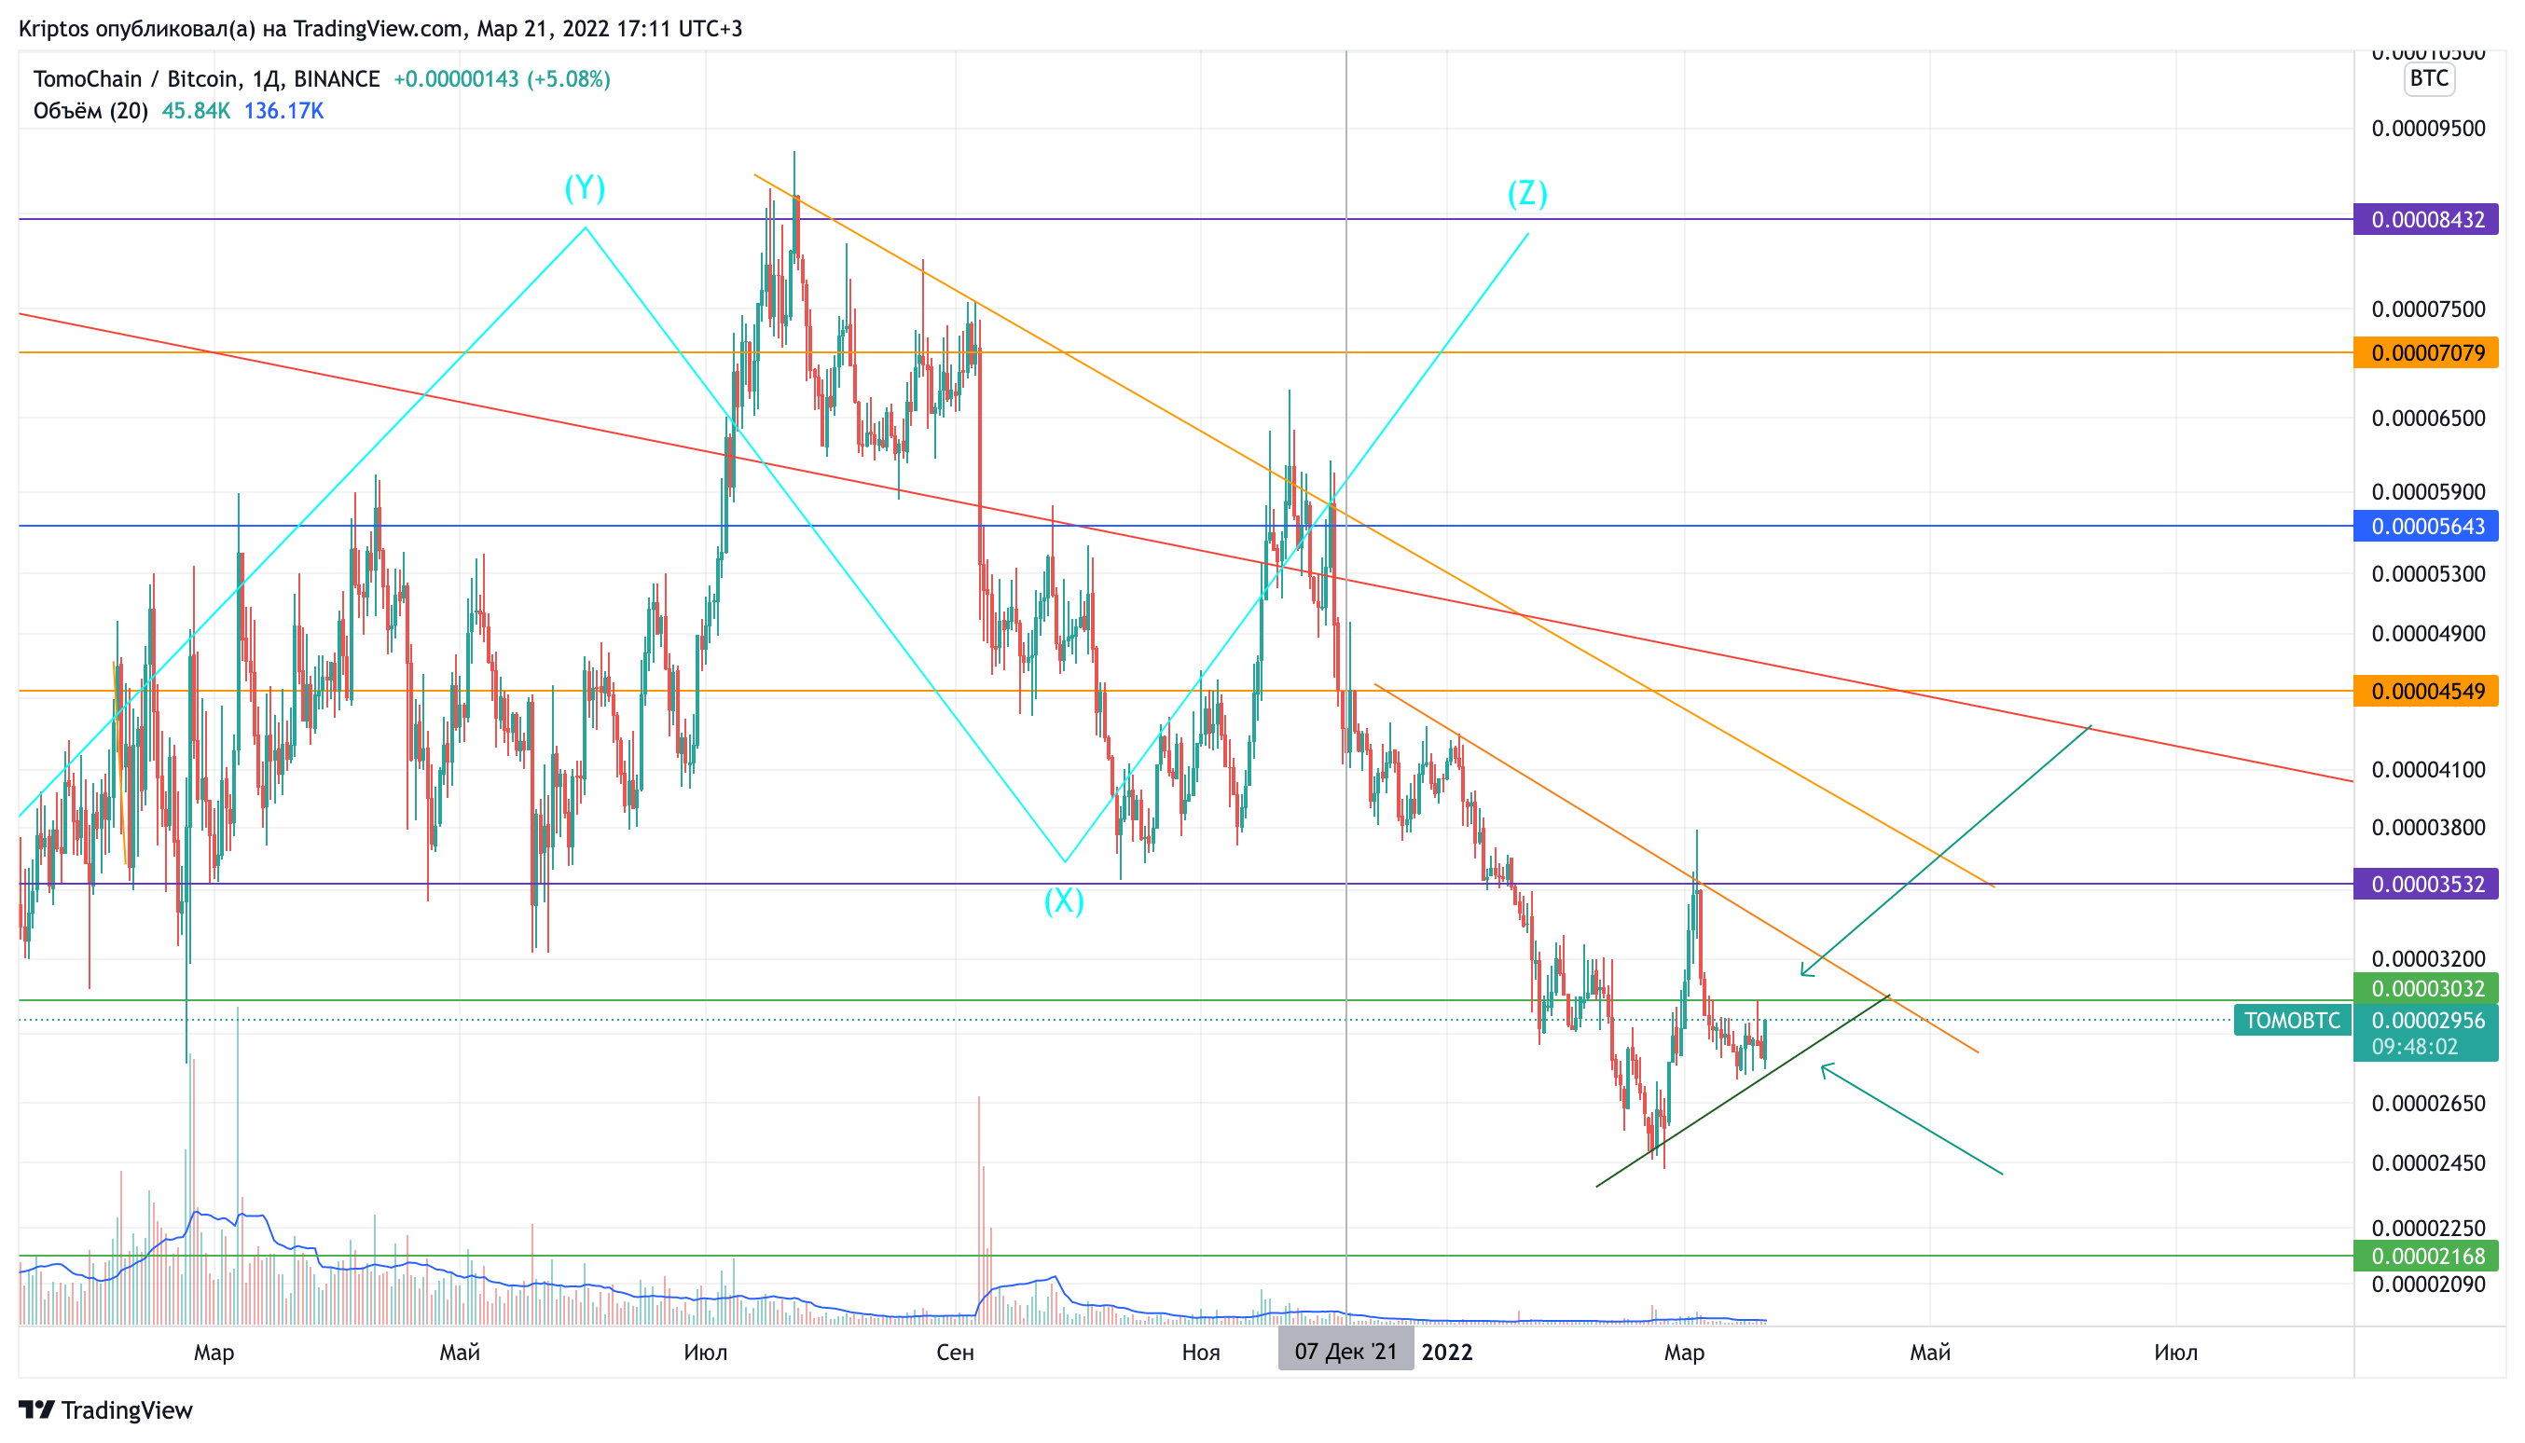Click the Июл label near right of time axis
2525x1443 pixels.
[2175, 1352]
